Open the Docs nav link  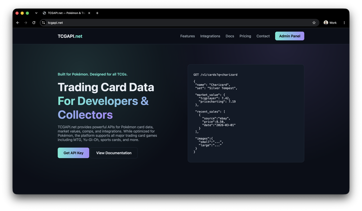click(230, 36)
